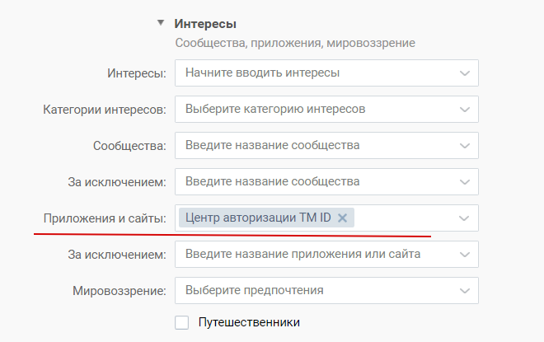Image resolution: width=544 pixels, height=342 pixels.
Task: Focus 'Введите название приложения или сайта' field
Action: pyautogui.click(x=313, y=254)
